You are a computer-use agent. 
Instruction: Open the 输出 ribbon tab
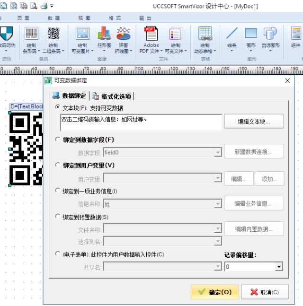[145, 18]
